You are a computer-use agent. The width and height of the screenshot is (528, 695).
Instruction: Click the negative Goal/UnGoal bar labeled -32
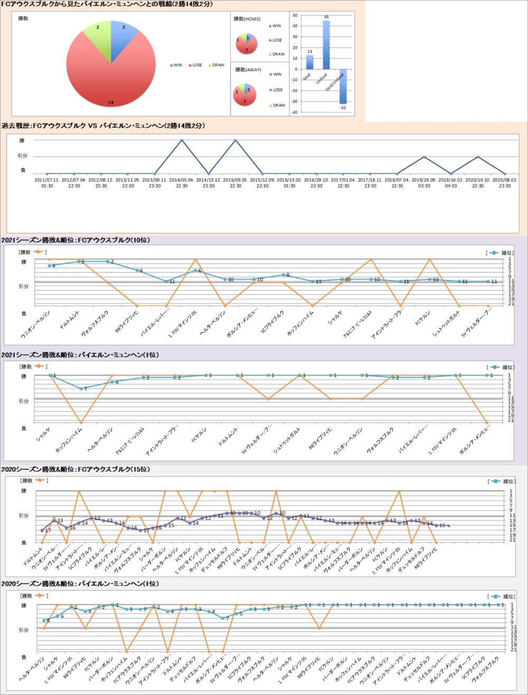click(x=343, y=86)
